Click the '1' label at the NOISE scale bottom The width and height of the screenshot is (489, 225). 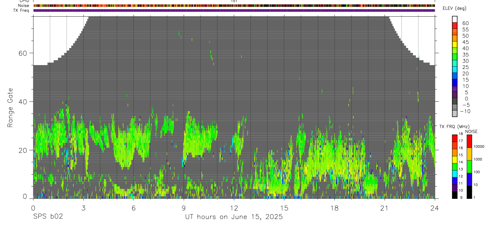[x=475, y=198]
